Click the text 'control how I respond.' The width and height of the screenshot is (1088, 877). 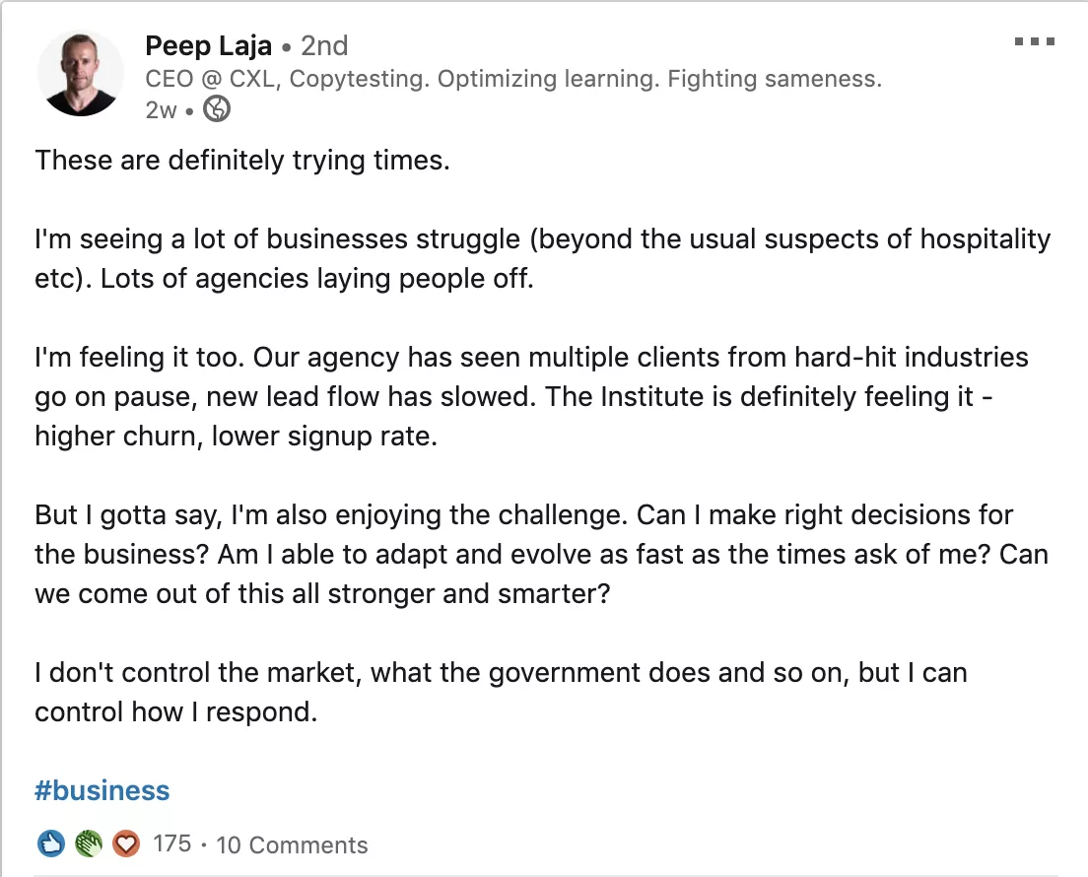(x=176, y=712)
